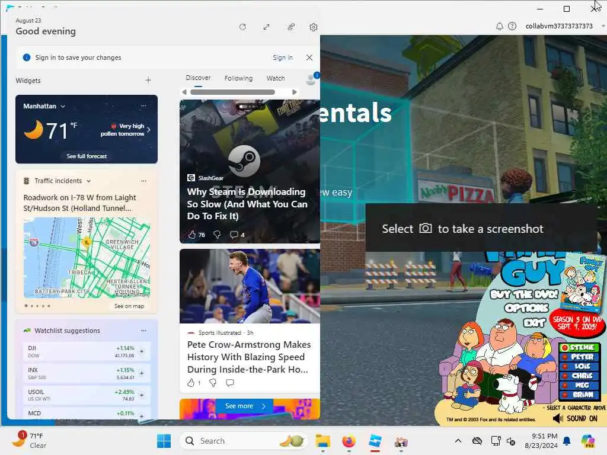Open weather widget more options
The image size is (607, 455).
click(143, 106)
